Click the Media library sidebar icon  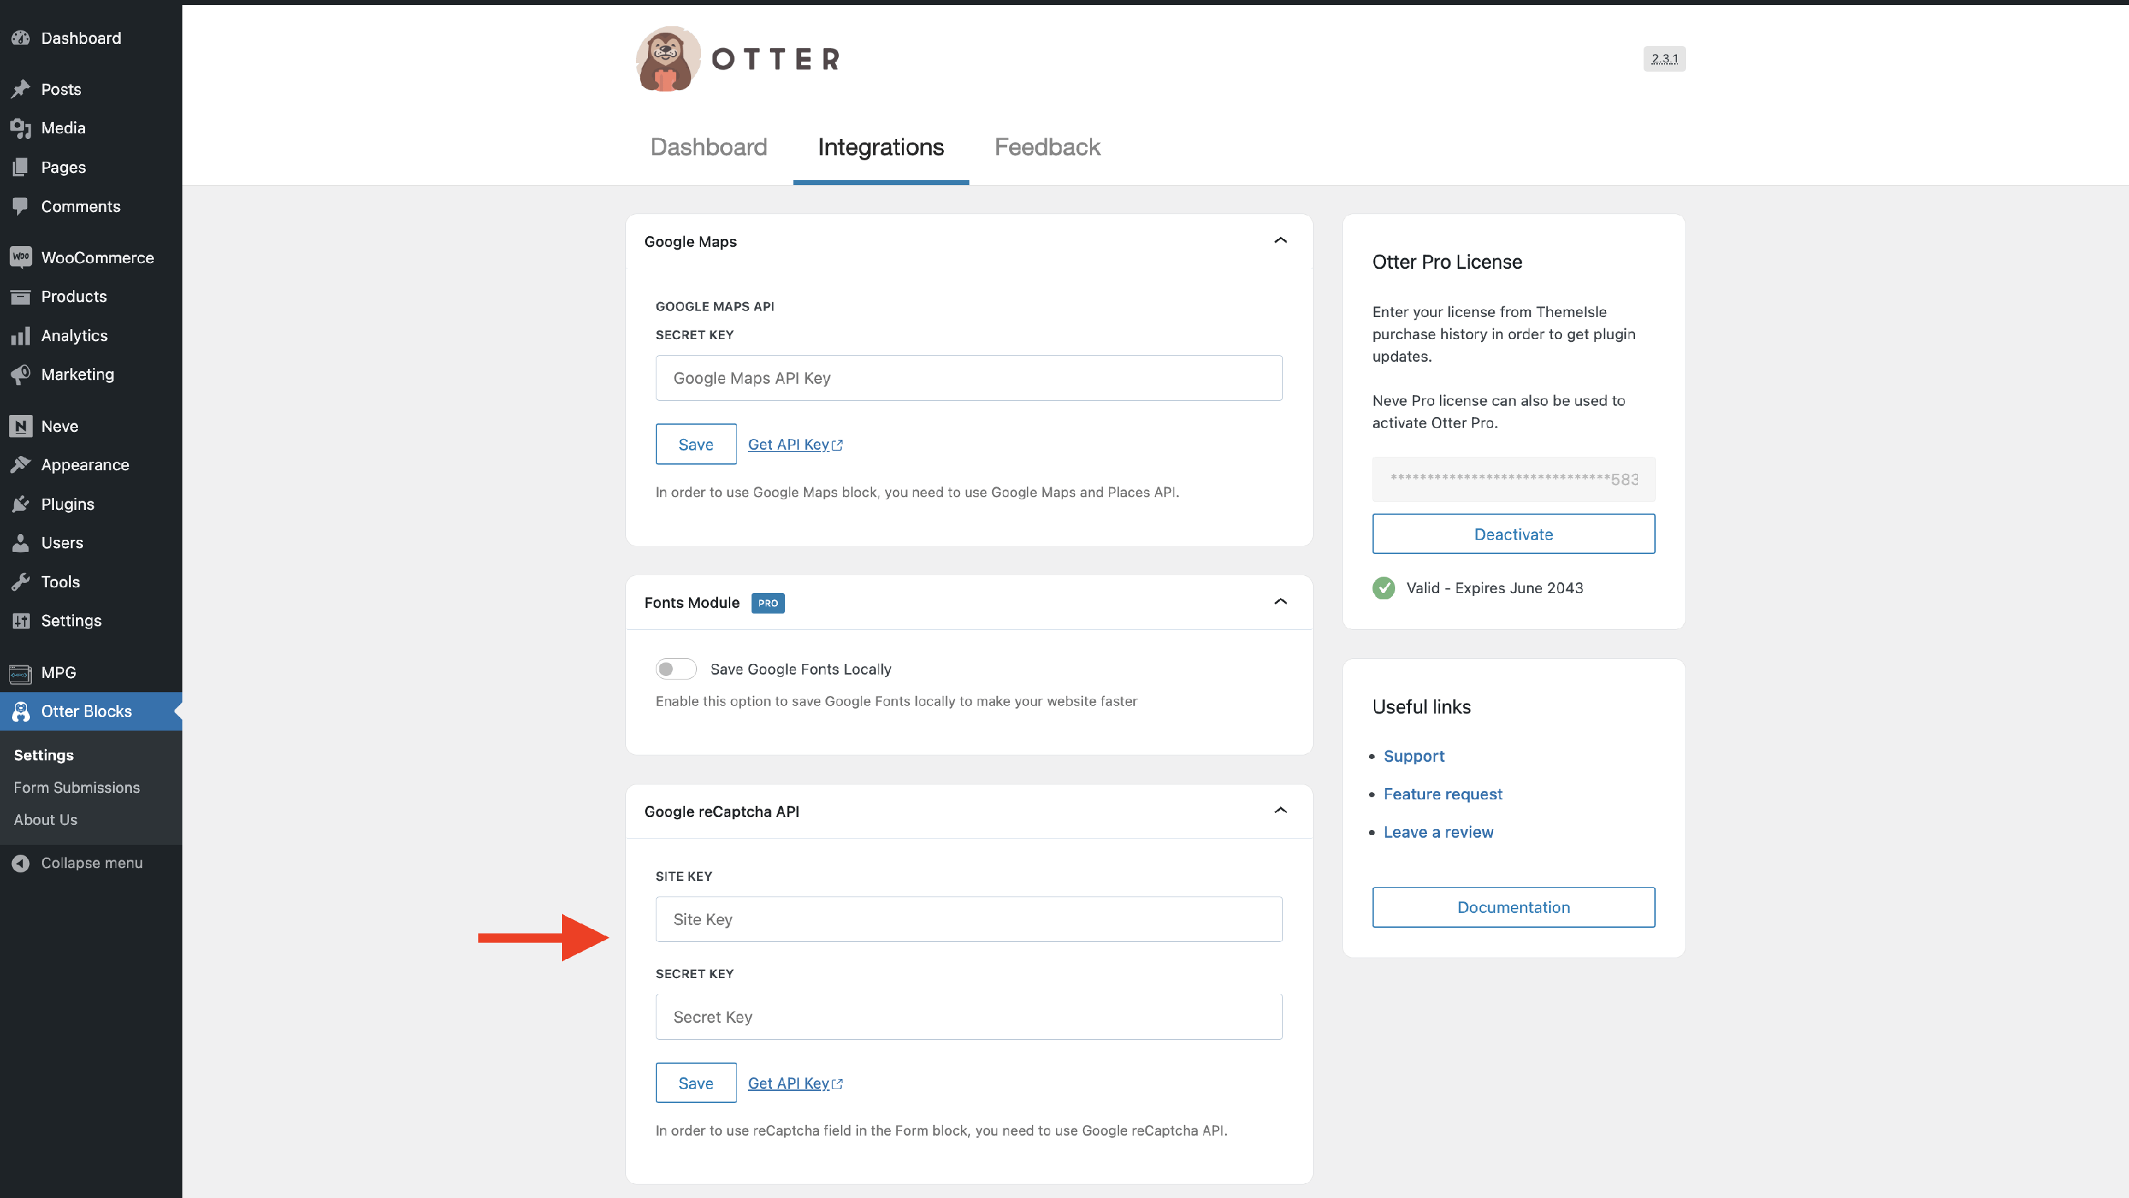click(21, 128)
